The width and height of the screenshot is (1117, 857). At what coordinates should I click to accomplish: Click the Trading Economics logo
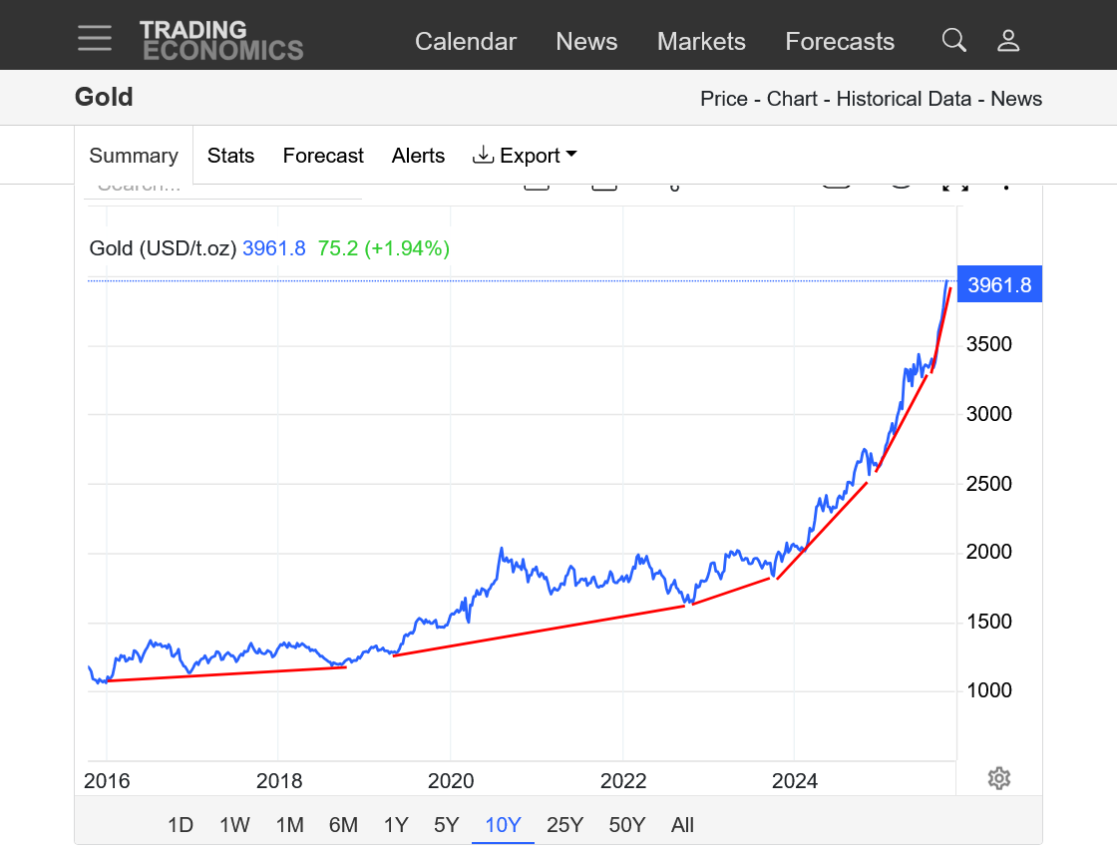(220, 40)
